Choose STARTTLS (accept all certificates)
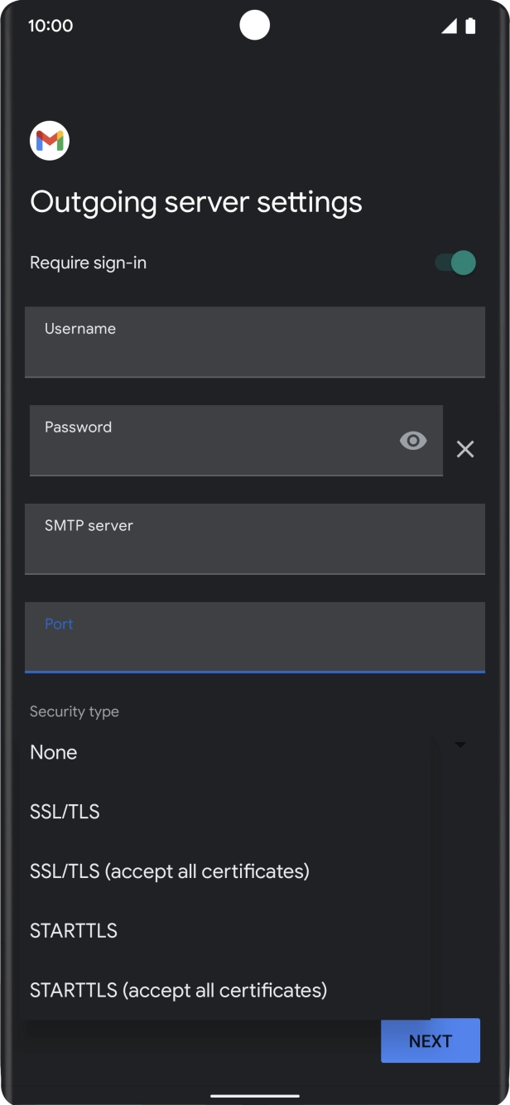 (x=179, y=990)
